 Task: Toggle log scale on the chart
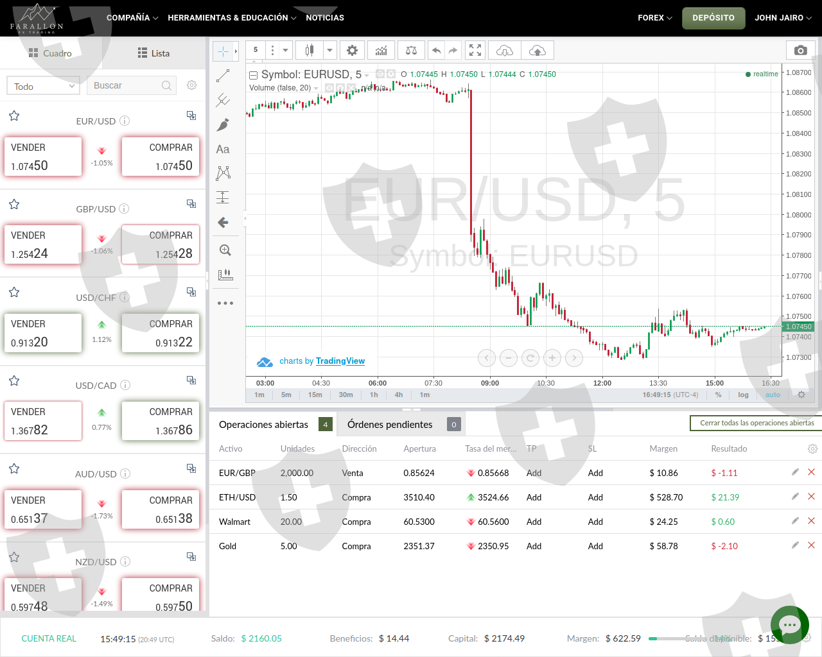click(x=743, y=395)
